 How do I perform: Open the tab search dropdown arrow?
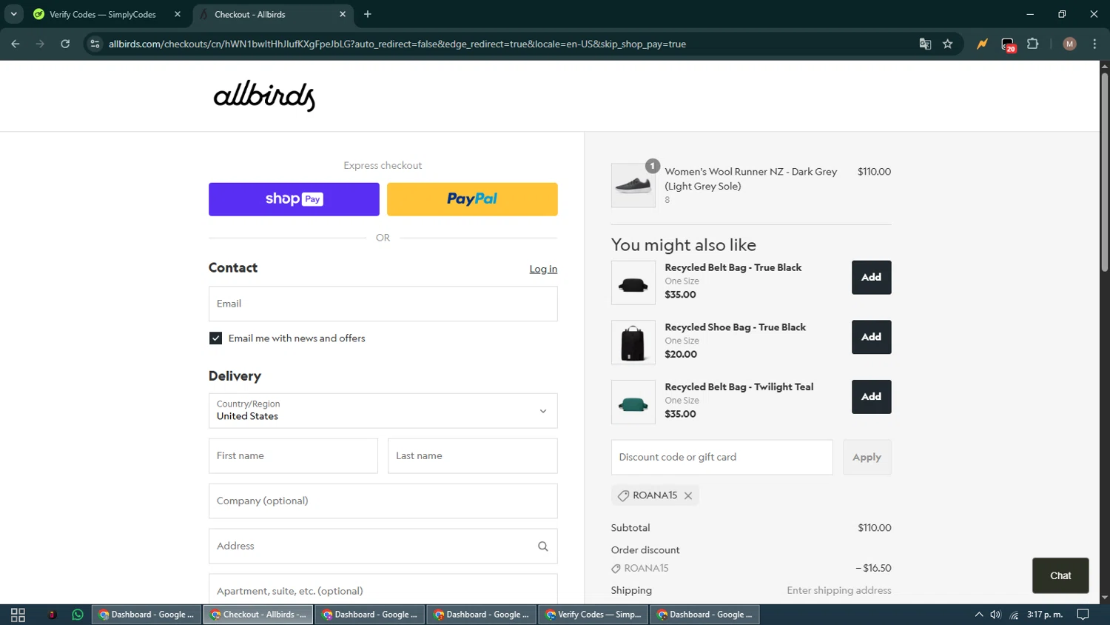13,14
